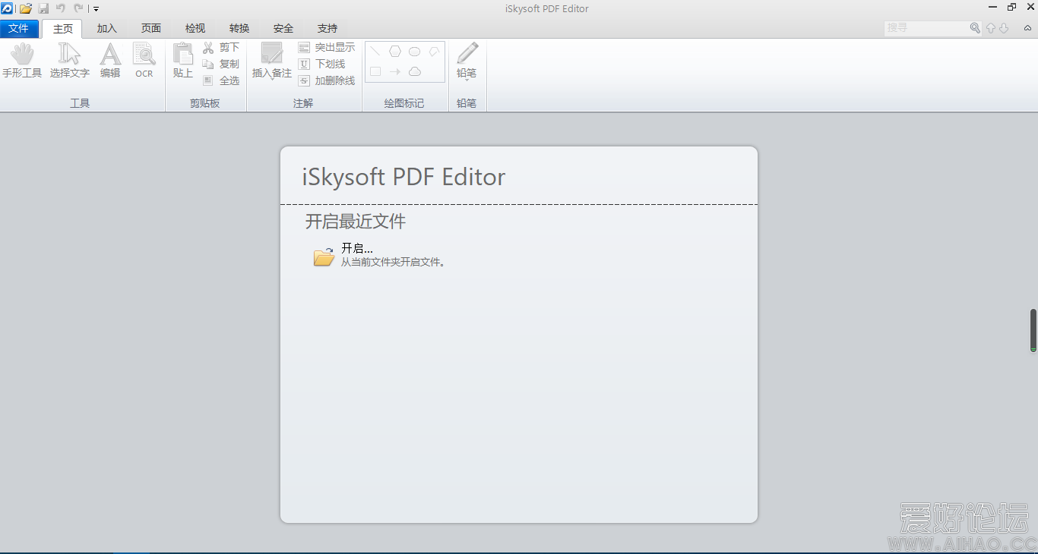1038x554 pixels.
Task: Switch to the 支持 tab
Action: (x=328, y=28)
